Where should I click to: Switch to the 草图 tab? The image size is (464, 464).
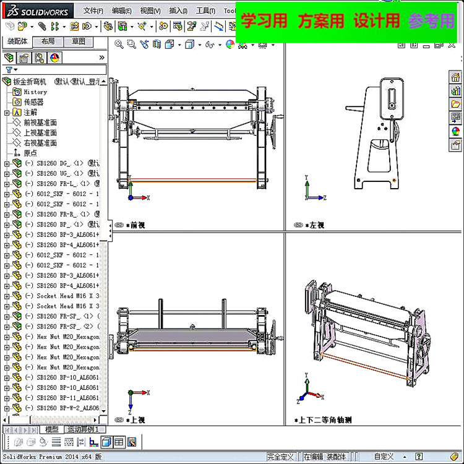pyautogui.click(x=79, y=41)
